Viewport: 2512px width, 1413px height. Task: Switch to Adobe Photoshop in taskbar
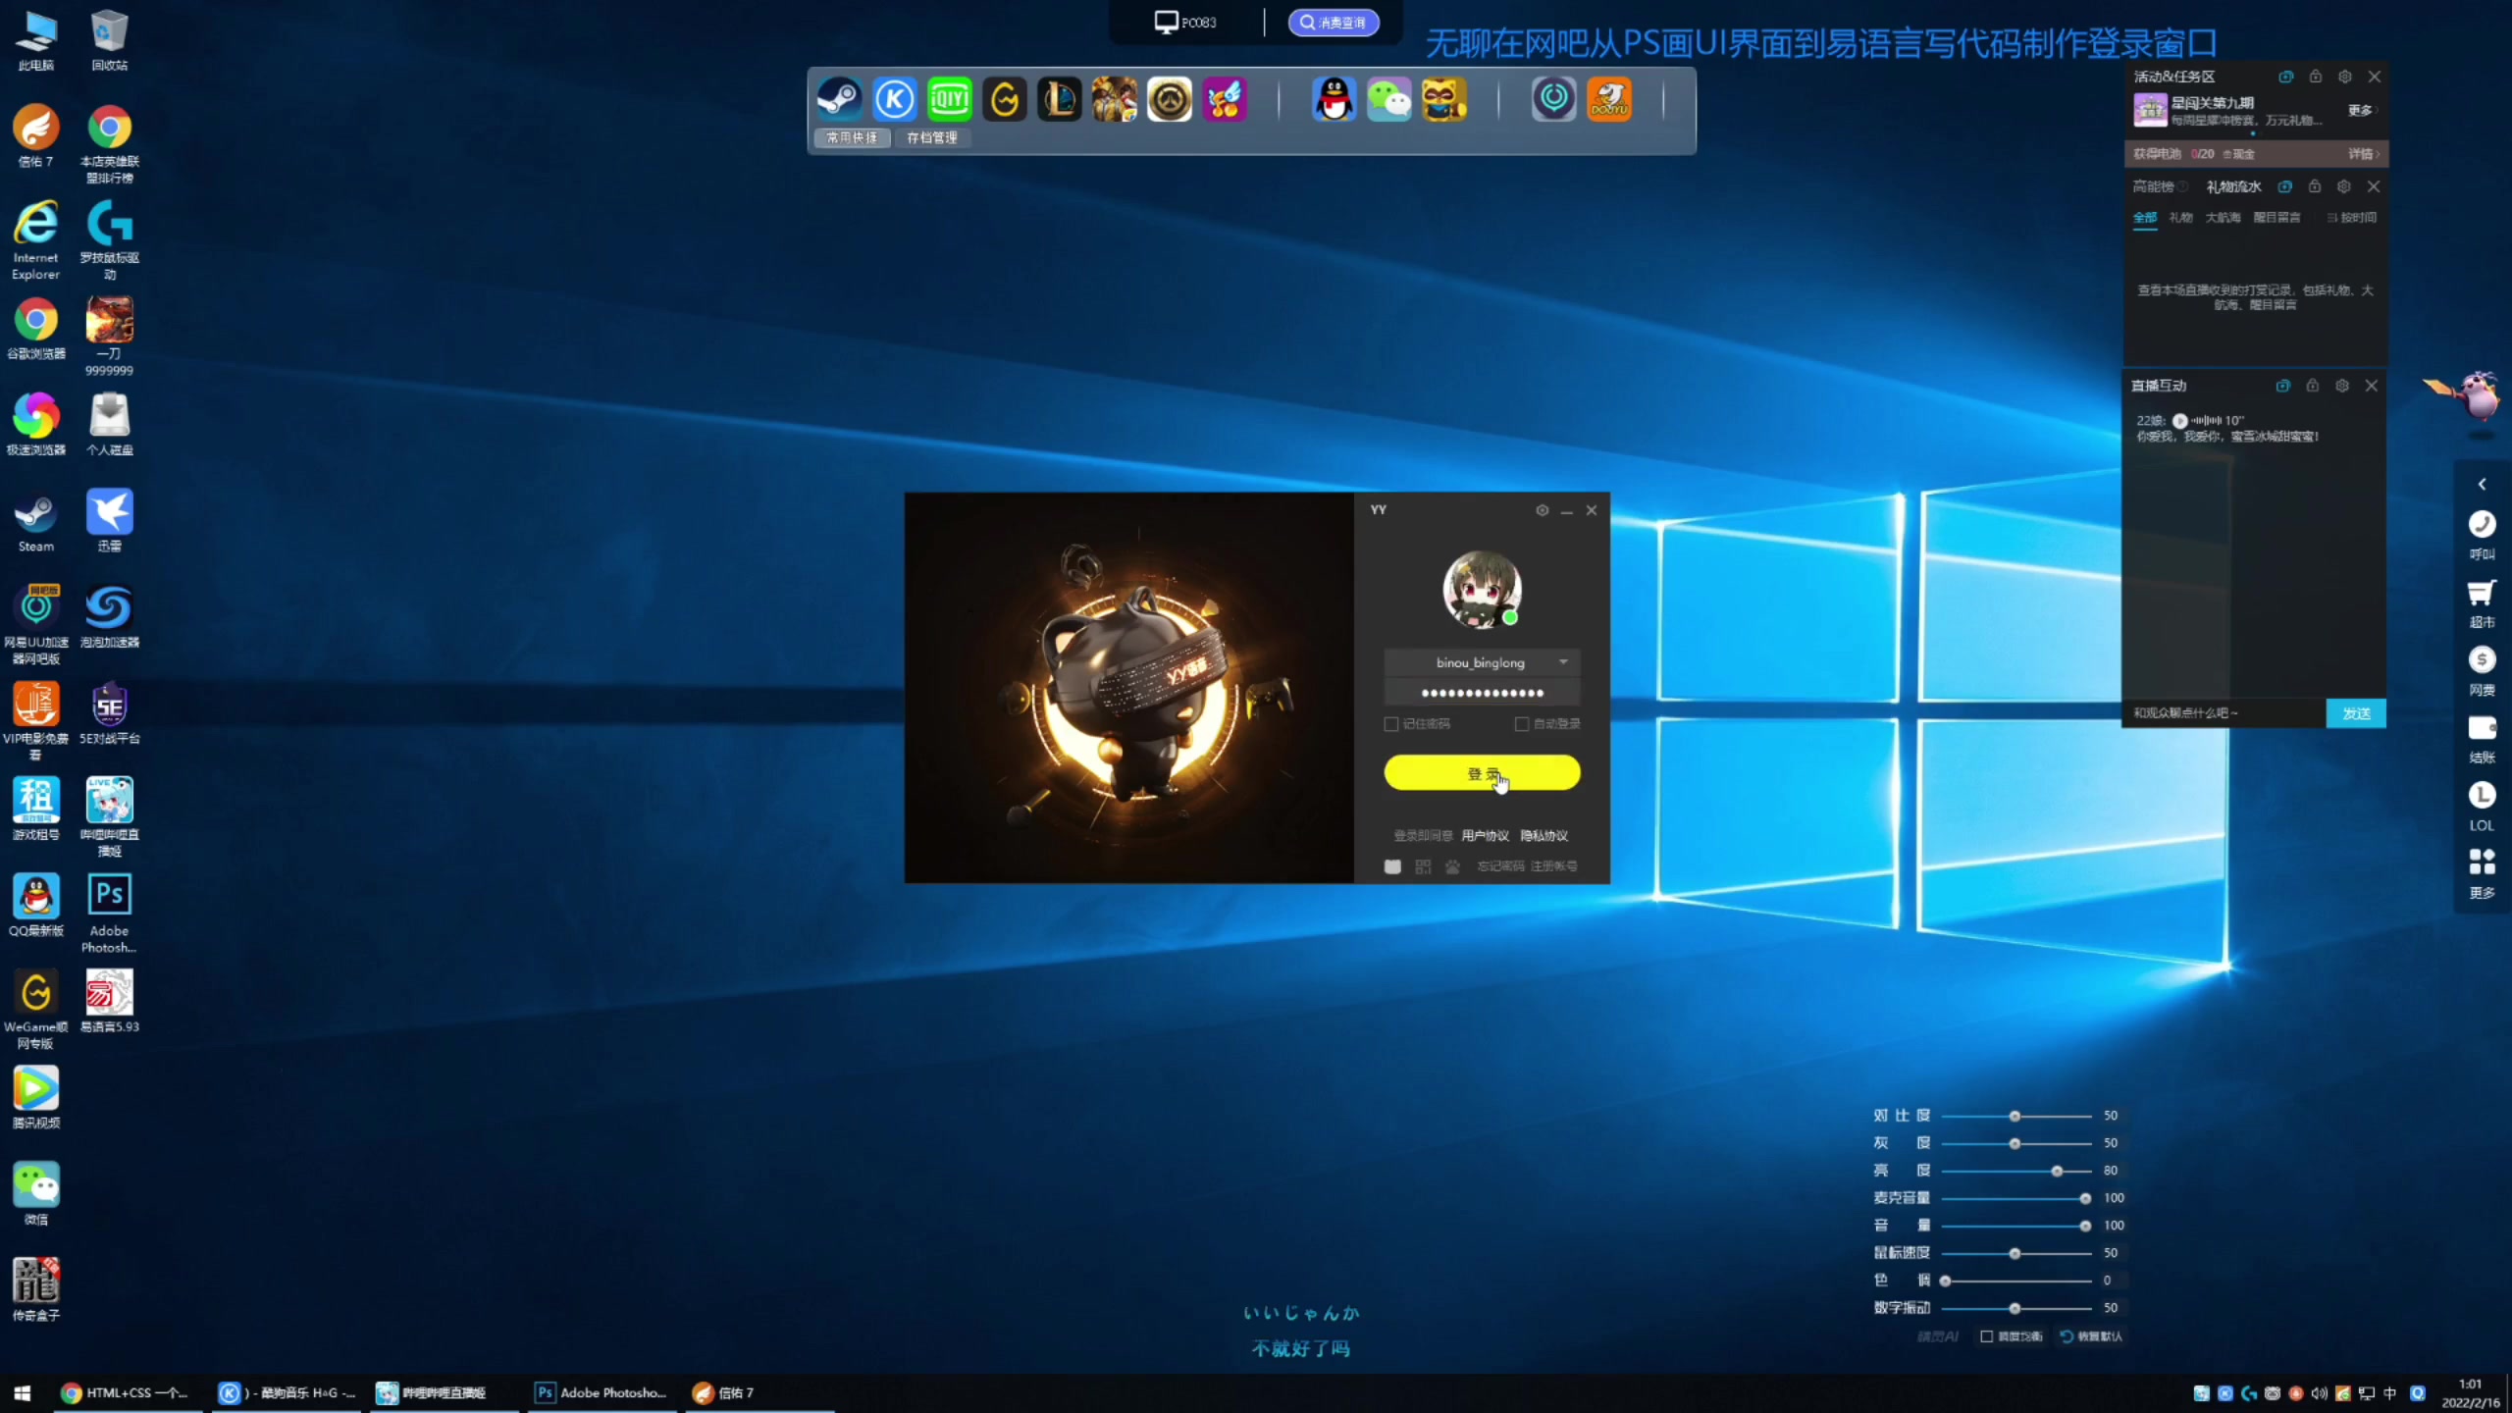point(602,1393)
